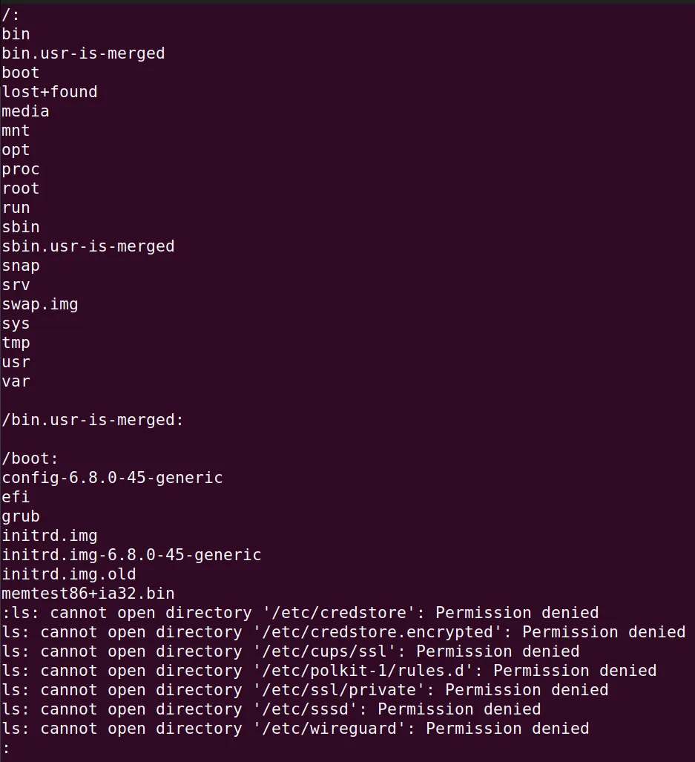Click 'memtest86+ia32.bin' file name
This screenshot has height=762, width=695.
[x=88, y=594]
